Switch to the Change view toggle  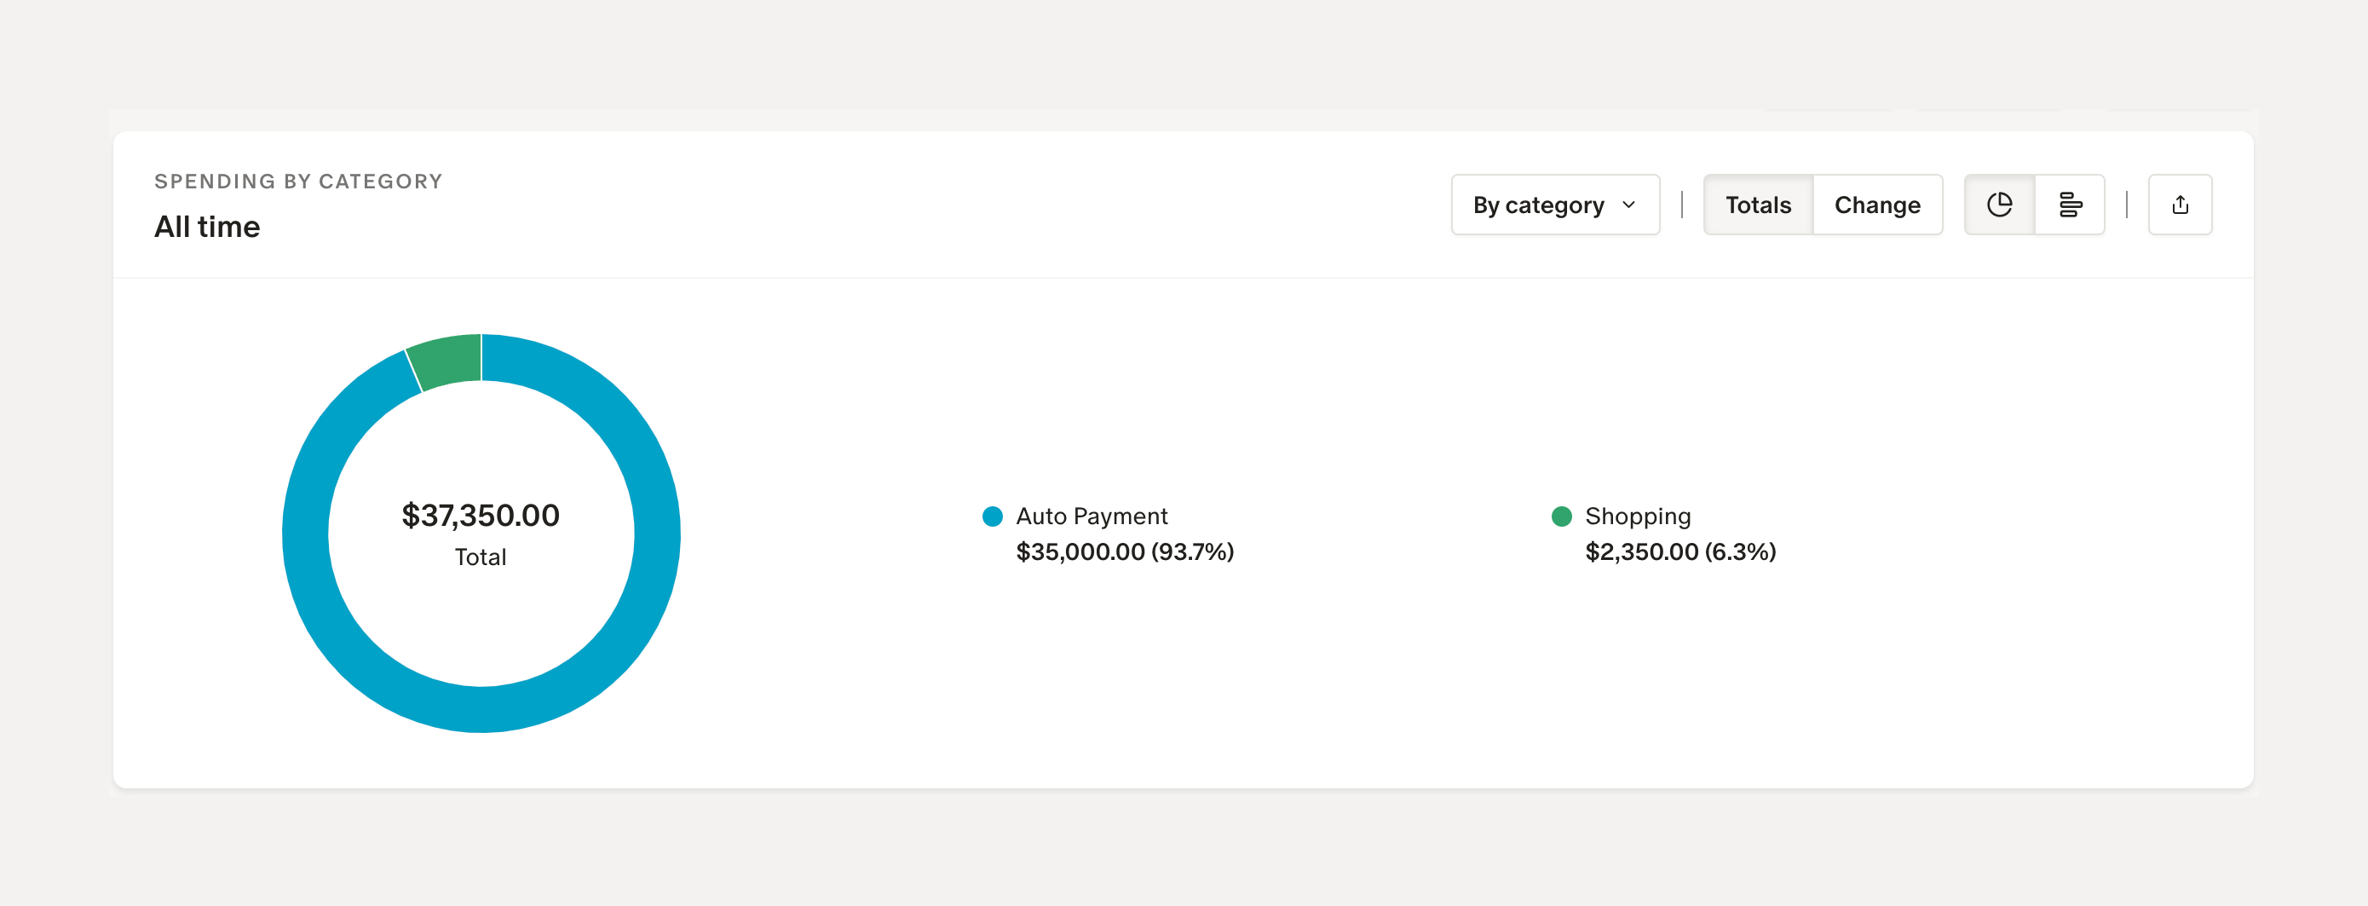(1877, 205)
